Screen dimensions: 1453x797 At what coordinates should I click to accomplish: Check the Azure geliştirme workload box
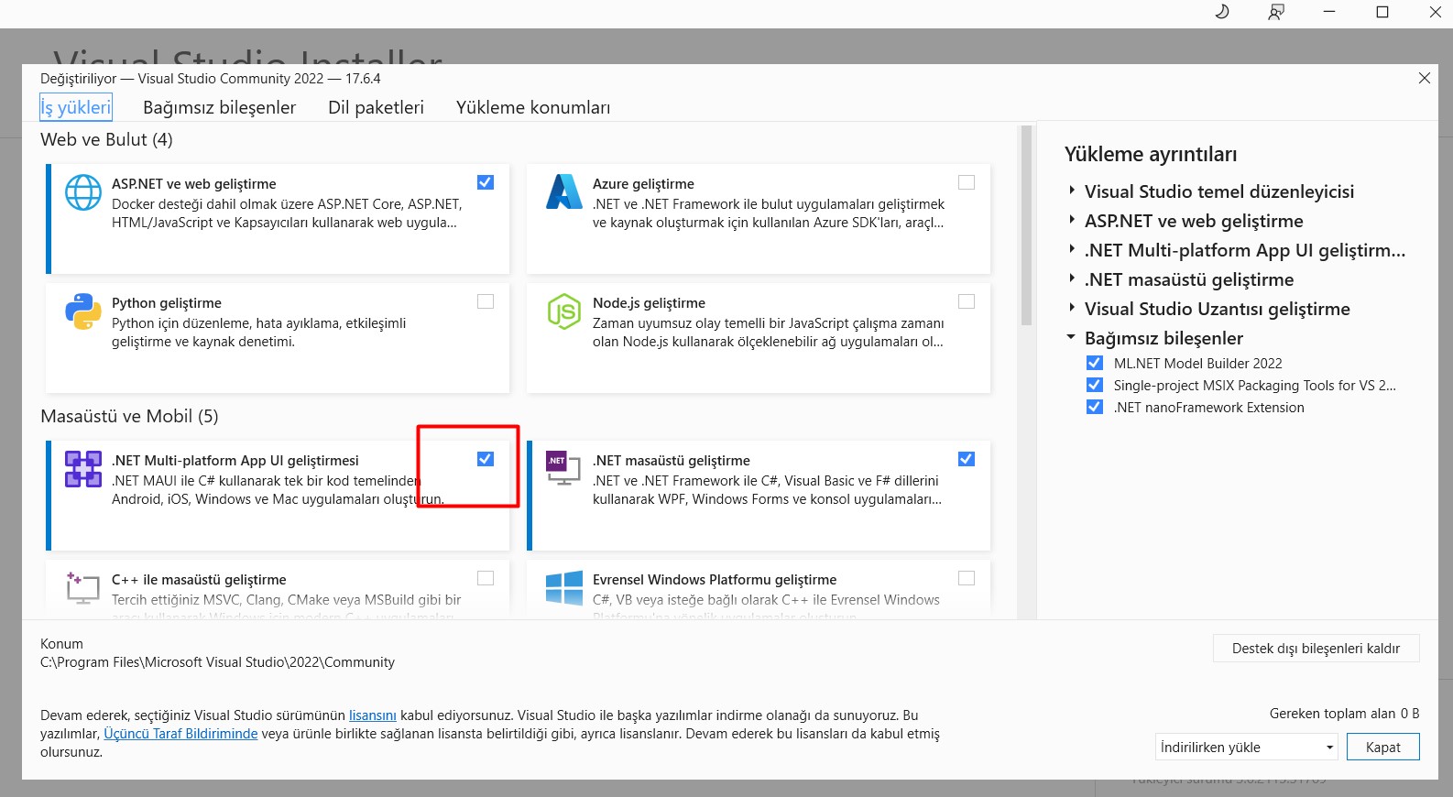[x=967, y=182]
